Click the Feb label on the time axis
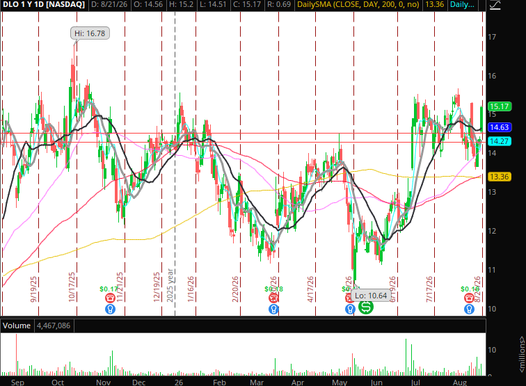 click(x=219, y=383)
